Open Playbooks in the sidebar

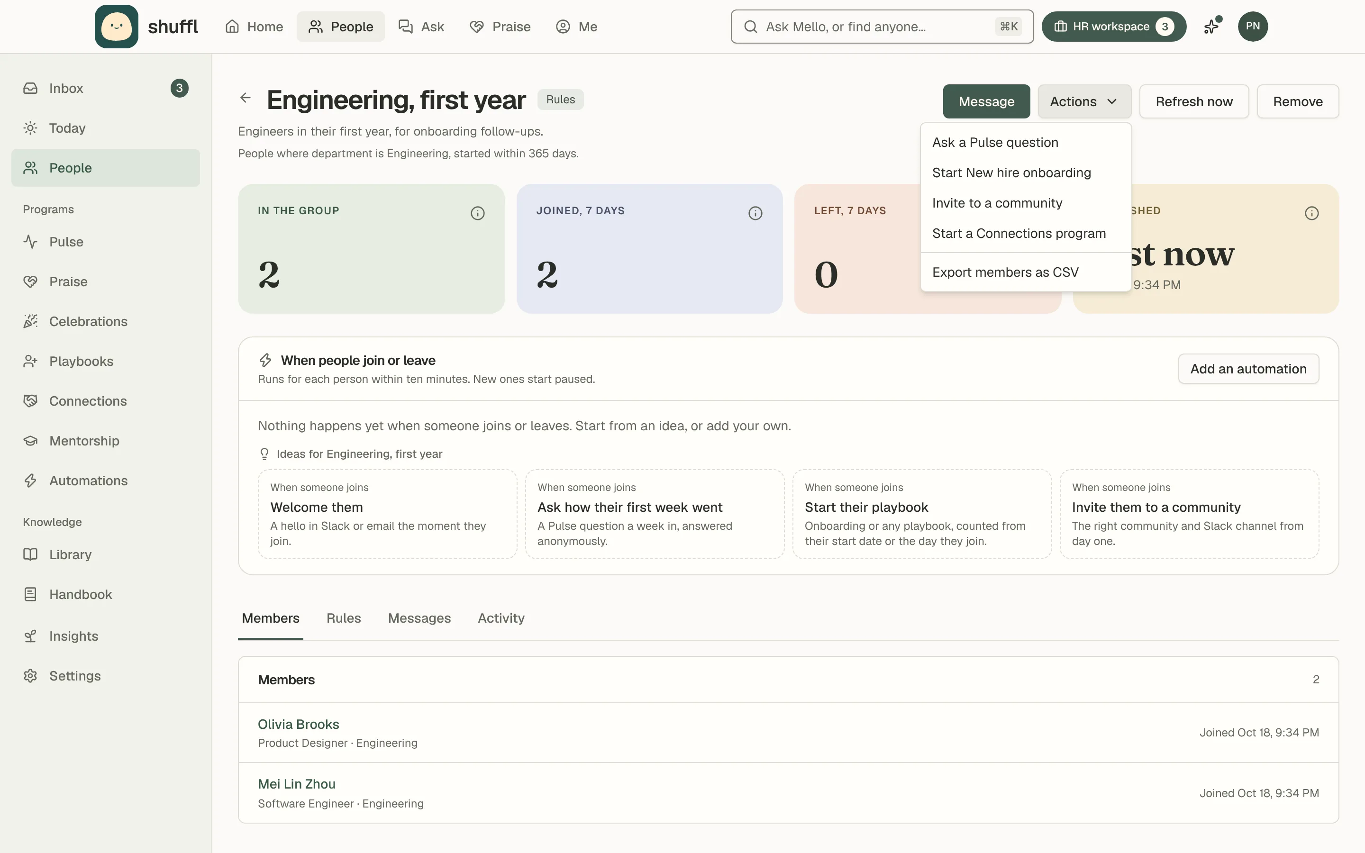[106, 362]
